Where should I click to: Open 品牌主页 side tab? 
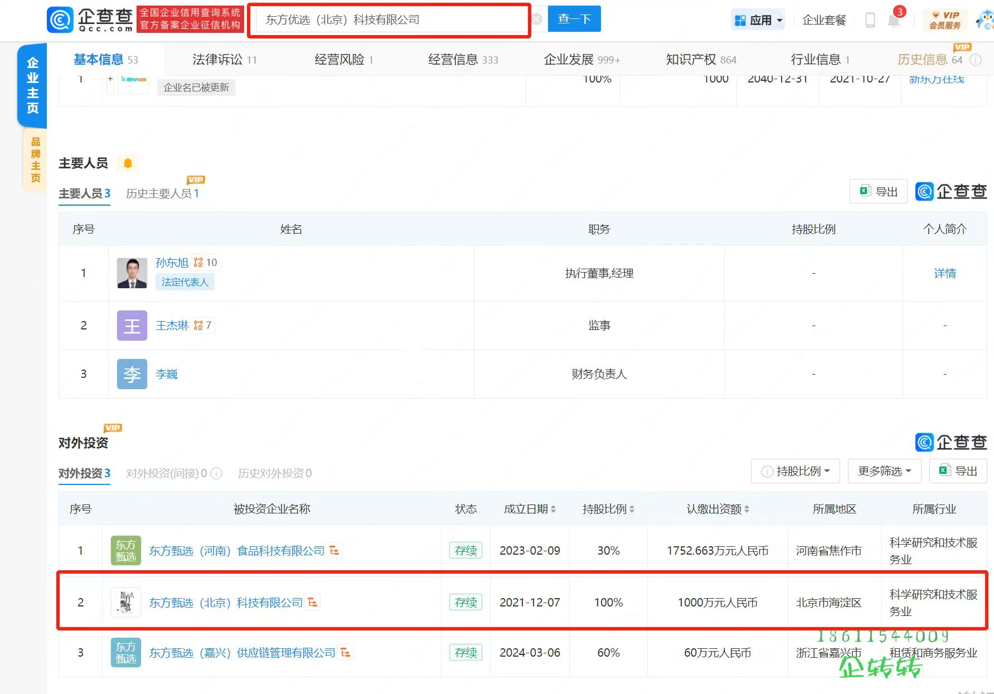click(35, 160)
